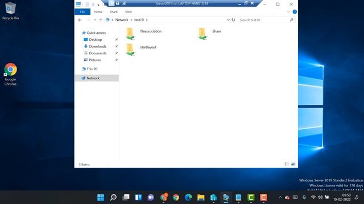The image size is (364, 204).
Task: Show hidden system tray icons
Action: pos(280,197)
